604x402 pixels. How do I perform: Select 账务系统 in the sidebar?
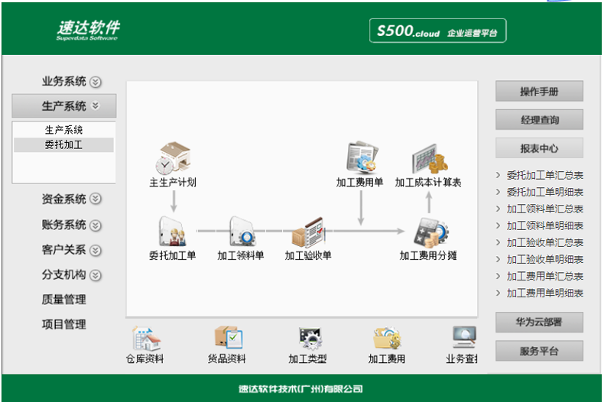click(64, 225)
